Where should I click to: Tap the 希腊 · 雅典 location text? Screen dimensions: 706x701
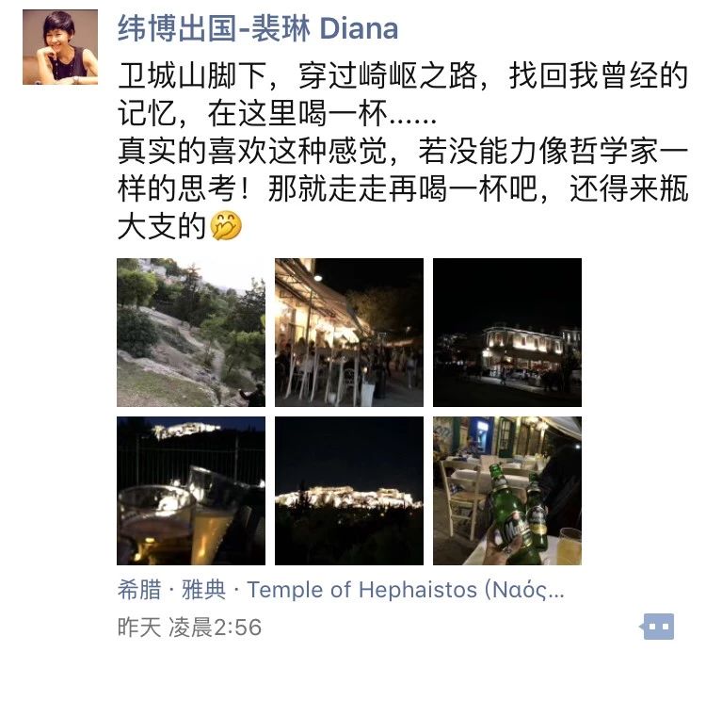click(x=171, y=590)
